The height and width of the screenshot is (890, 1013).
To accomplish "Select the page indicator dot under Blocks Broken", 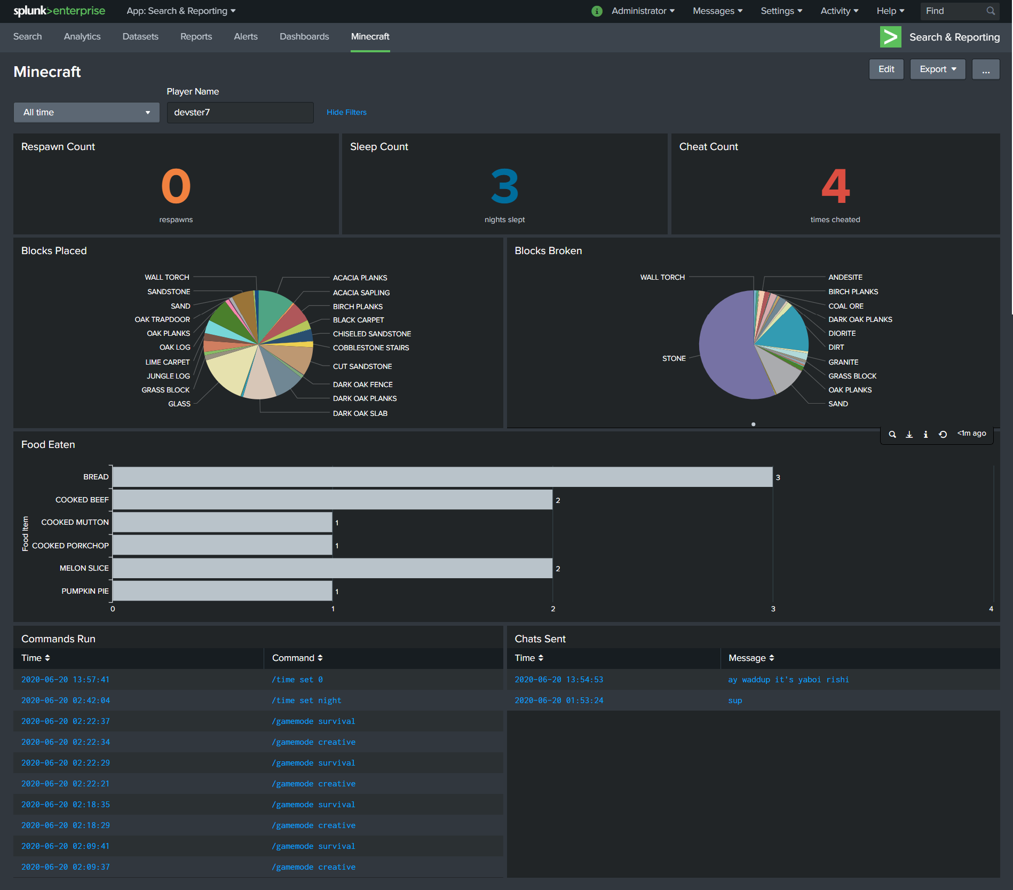I will (x=754, y=424).
